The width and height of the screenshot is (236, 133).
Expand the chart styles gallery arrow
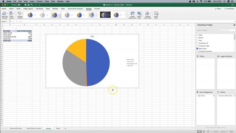tap(125, 15)
